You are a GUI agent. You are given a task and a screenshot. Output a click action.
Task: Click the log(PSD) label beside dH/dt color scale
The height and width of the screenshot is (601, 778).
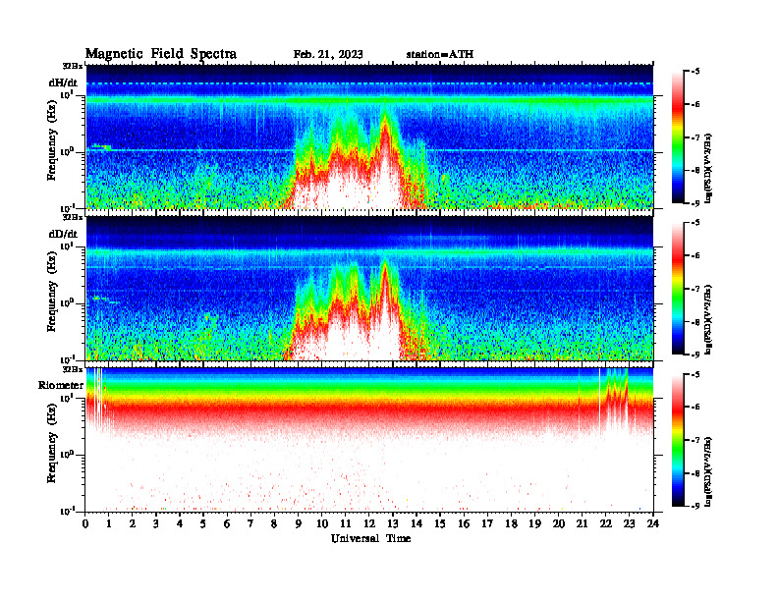pyautogui.click(x=708, y=168)
